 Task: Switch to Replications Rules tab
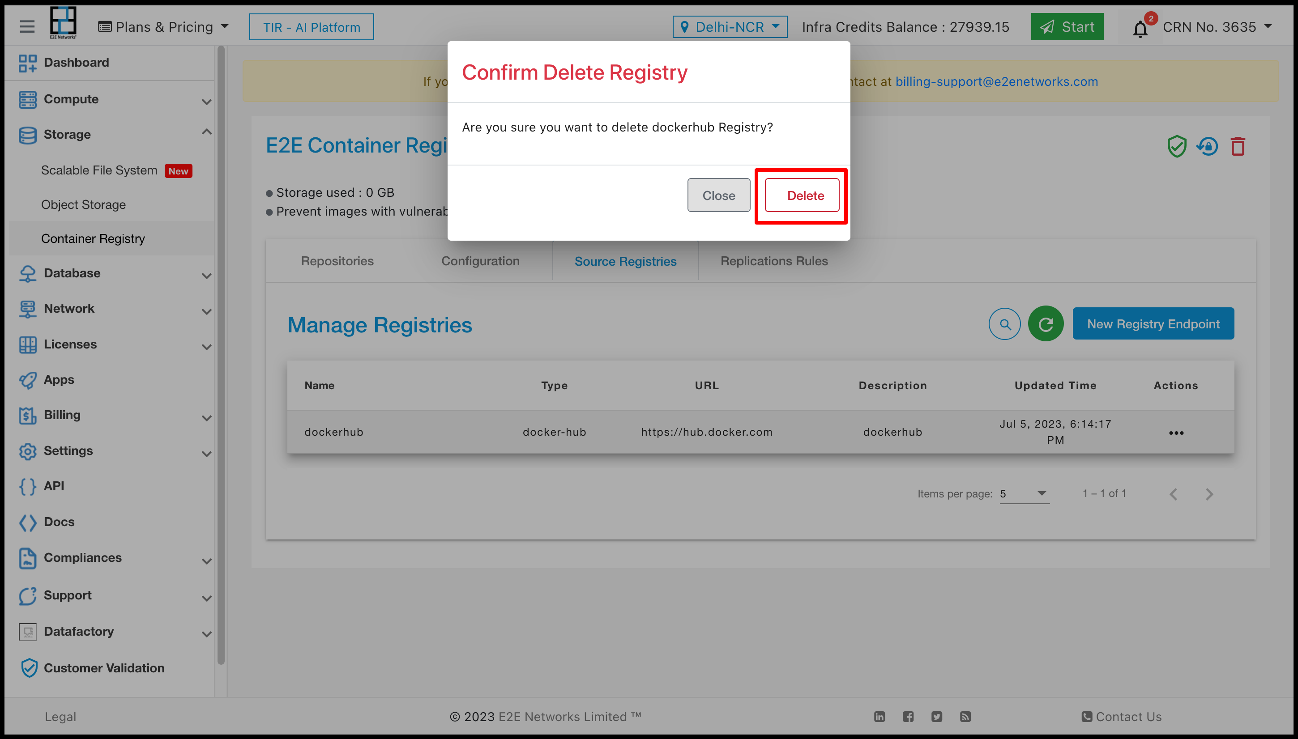point(774,261)
